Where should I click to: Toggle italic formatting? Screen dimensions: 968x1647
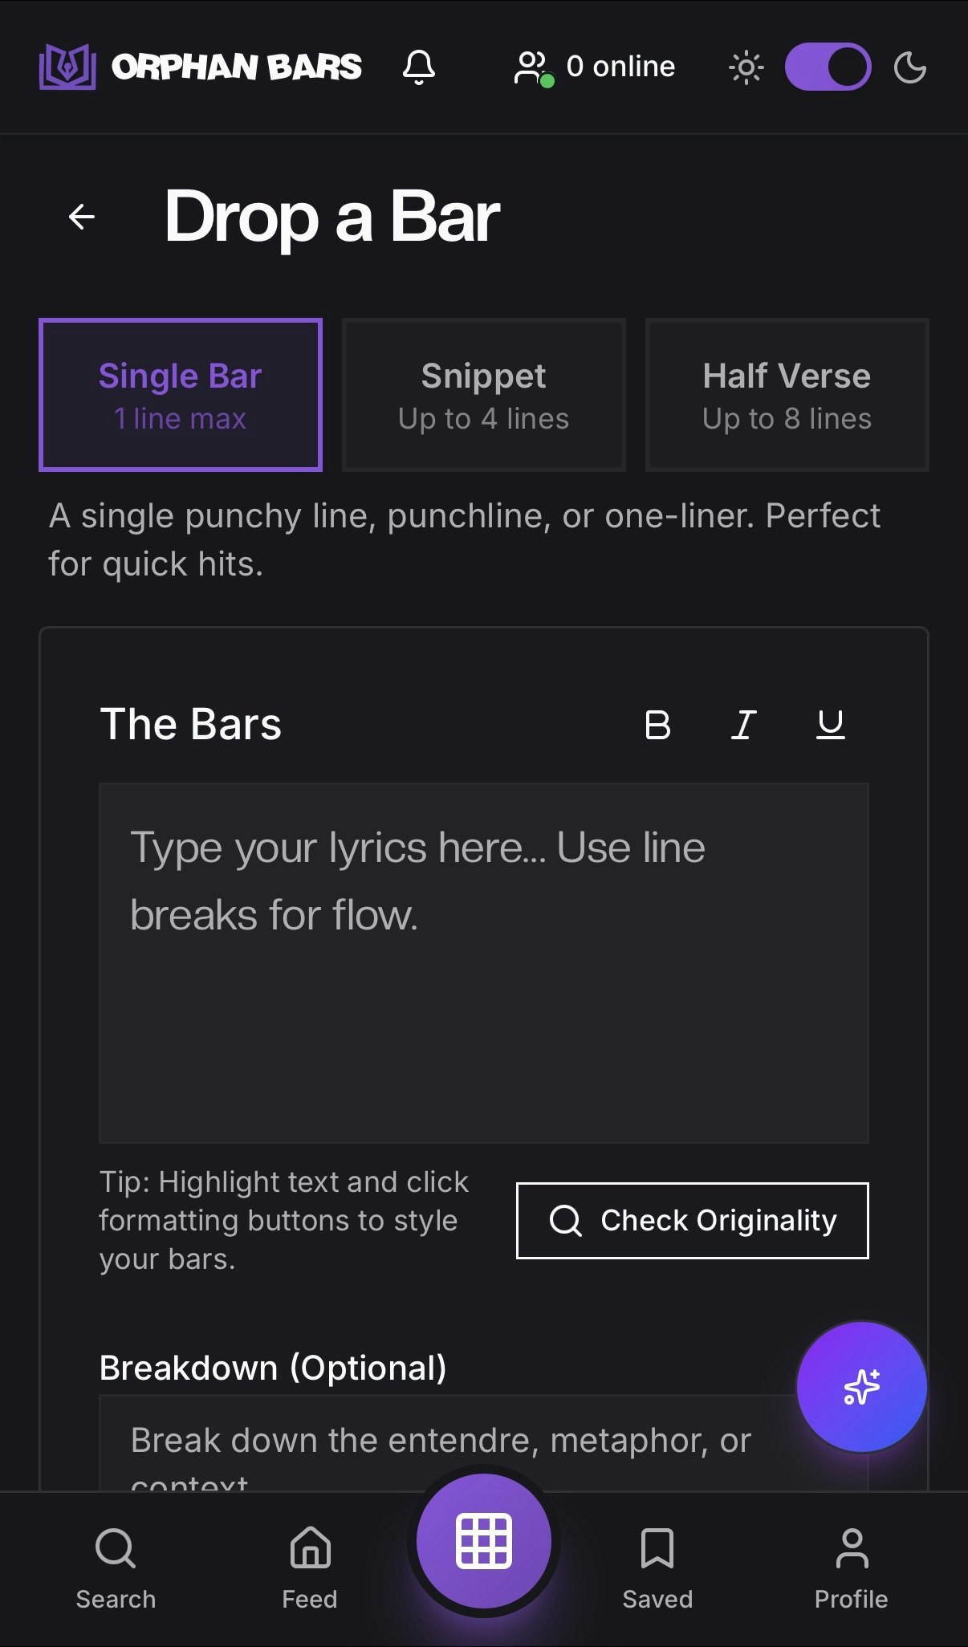pos(743,725)
